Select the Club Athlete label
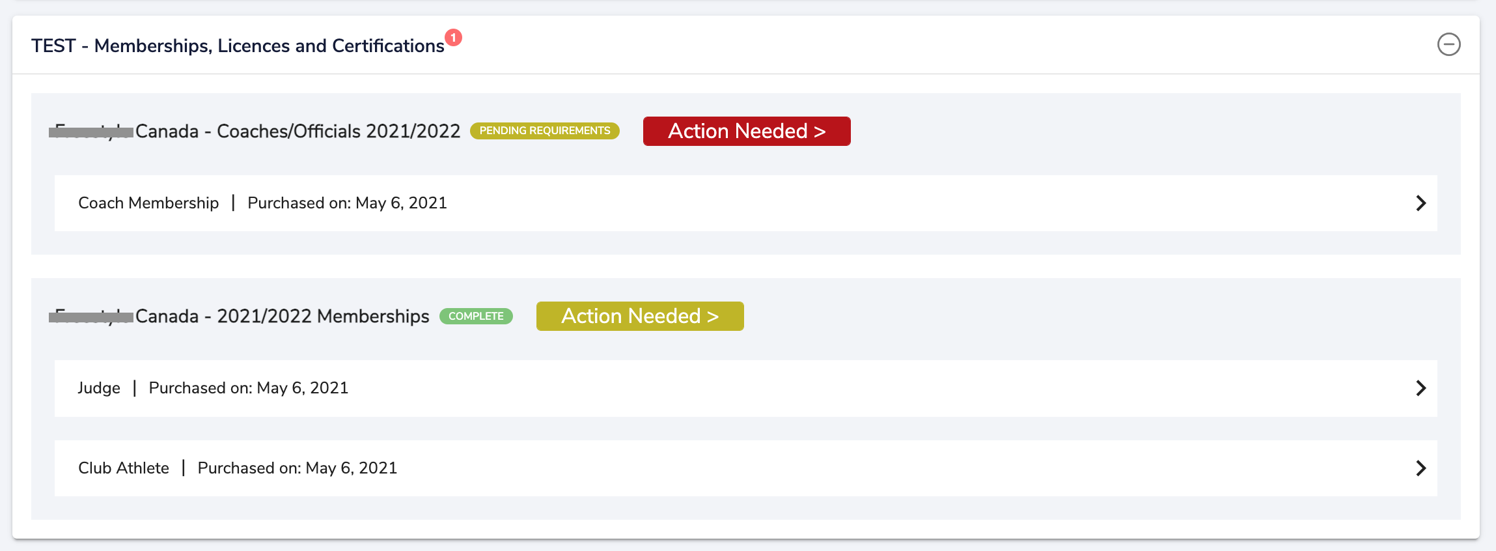 (124, 468)
